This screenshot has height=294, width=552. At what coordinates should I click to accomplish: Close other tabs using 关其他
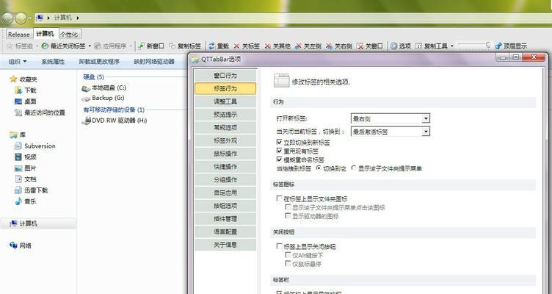click(x=277, y=46)
